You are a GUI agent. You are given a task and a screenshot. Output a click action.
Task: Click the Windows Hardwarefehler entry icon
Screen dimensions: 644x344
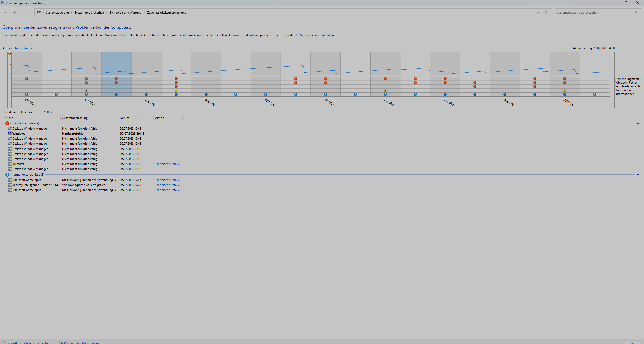(x=10, y=134)
